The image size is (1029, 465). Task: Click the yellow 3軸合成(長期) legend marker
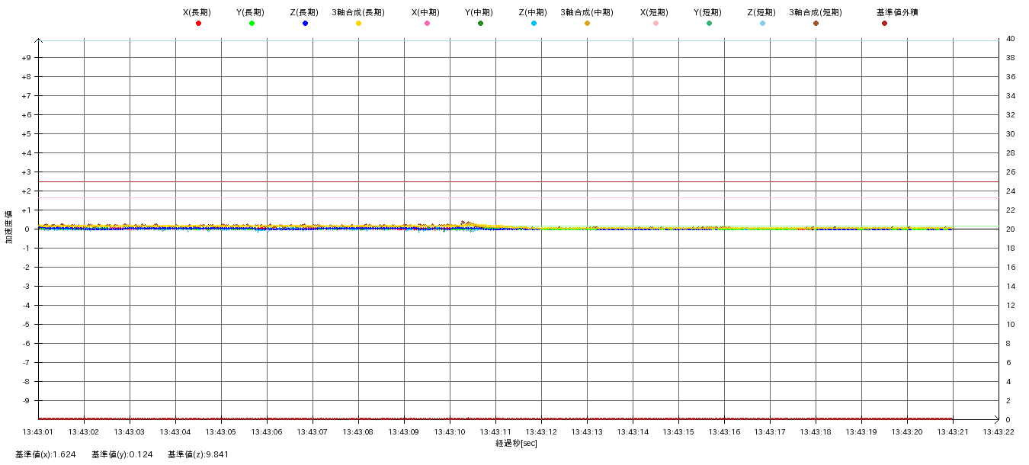pos(358,24)
